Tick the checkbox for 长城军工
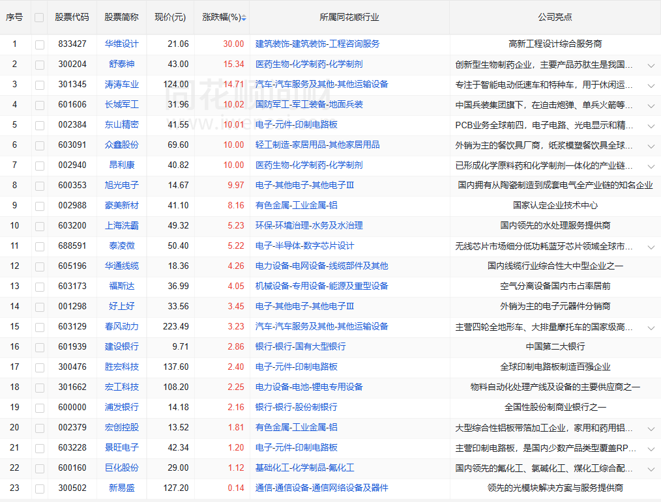Screen dimensions: 661x502 click(40, 105)
